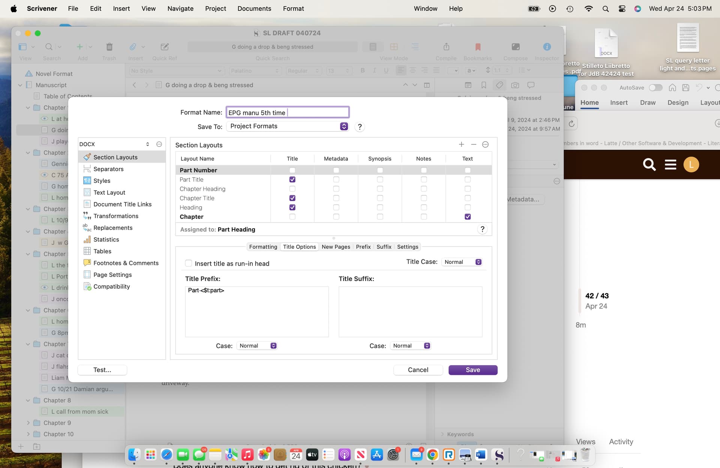Click Trash icon in Scrivener toolbar

coord(109,47)
